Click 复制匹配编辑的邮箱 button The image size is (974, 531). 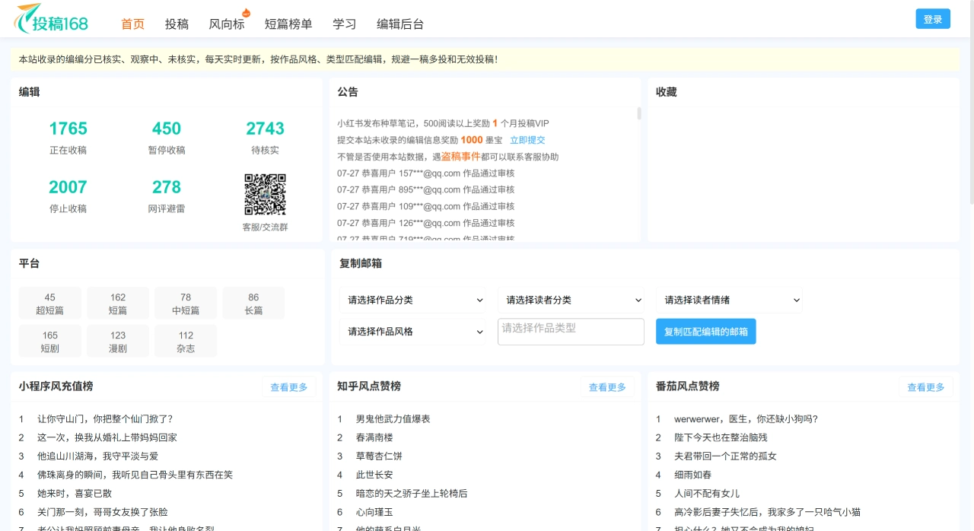(706, 332)
